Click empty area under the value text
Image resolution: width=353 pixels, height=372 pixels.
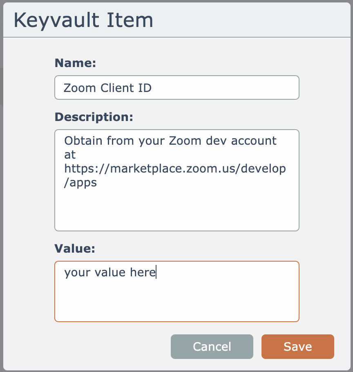176,303
